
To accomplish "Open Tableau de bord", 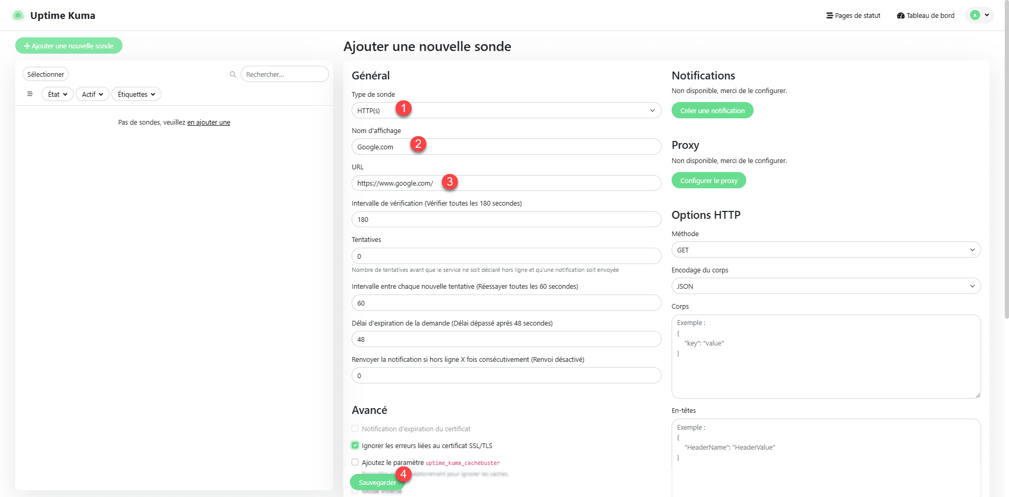I will (x=925, y=15).
